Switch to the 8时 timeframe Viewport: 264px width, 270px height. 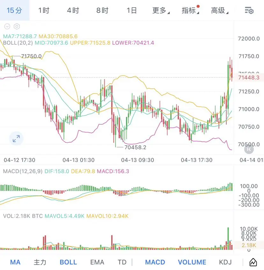tap(102, 10)
